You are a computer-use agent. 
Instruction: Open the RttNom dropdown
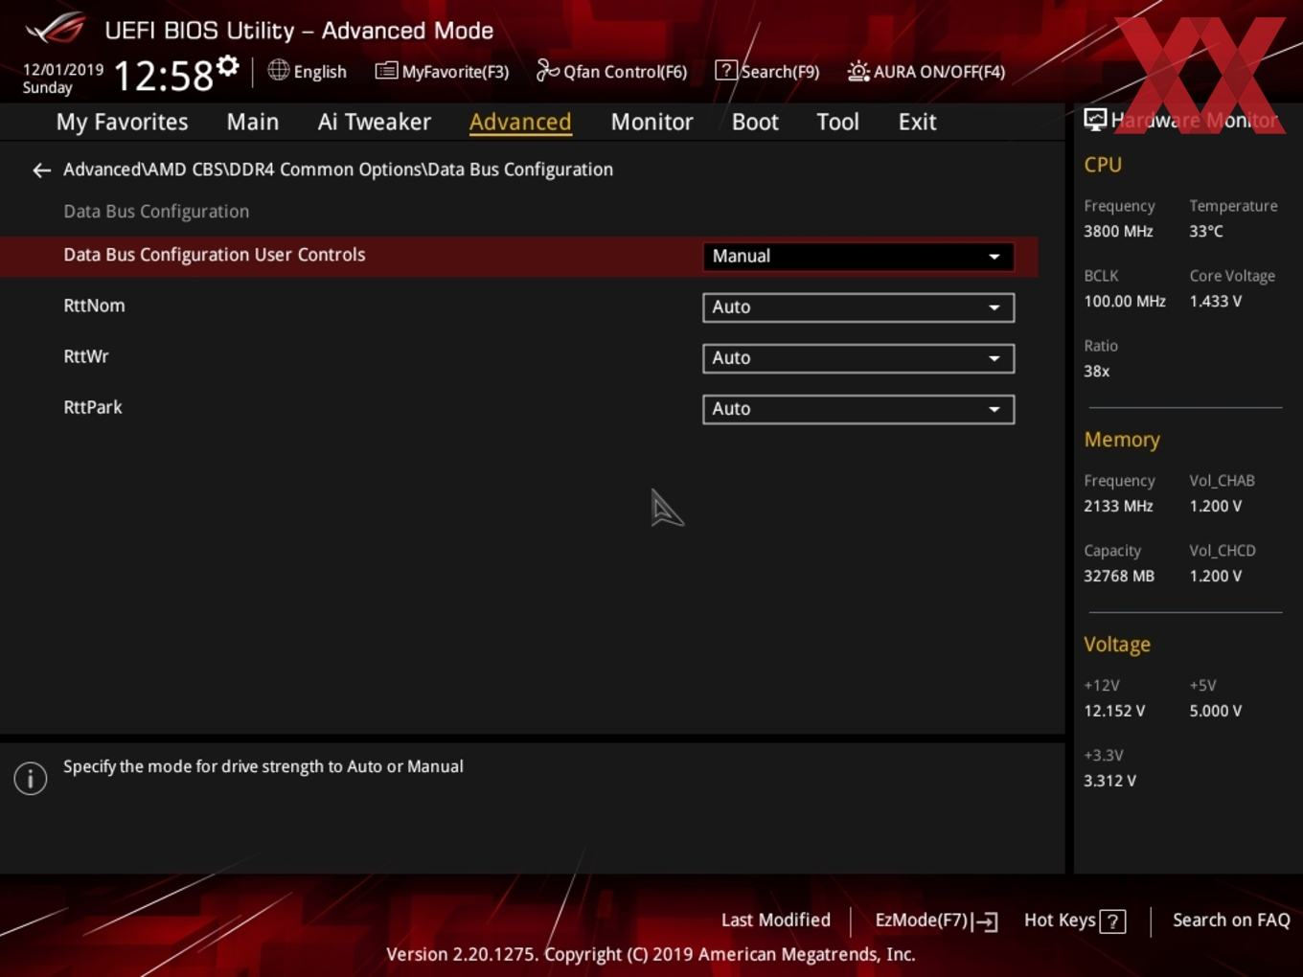click(x=858, y=307)
